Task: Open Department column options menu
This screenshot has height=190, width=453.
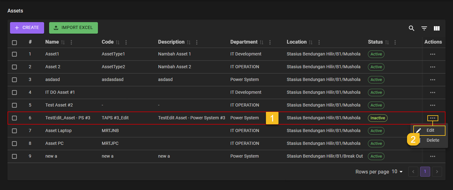Action: coord(270,42)
